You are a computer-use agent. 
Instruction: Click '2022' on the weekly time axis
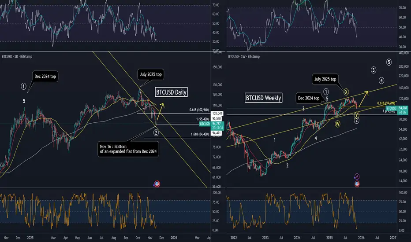pyautogui.click(x=234, y=238)
